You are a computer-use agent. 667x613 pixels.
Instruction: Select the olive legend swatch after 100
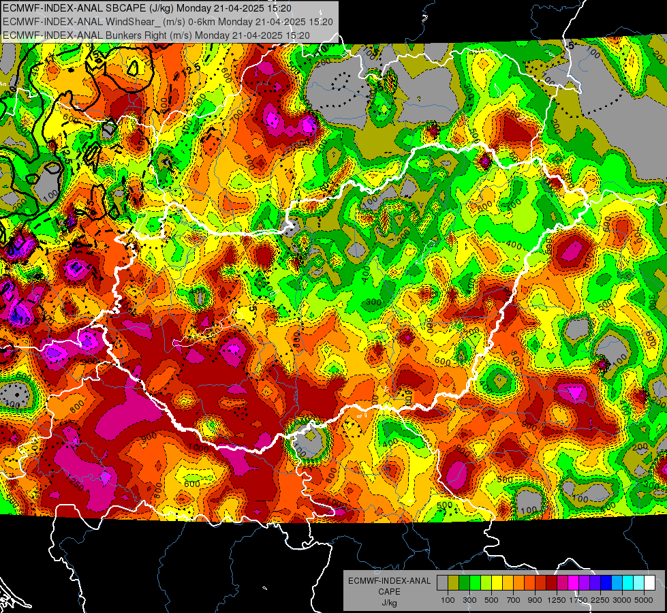(x=454, y=583)
